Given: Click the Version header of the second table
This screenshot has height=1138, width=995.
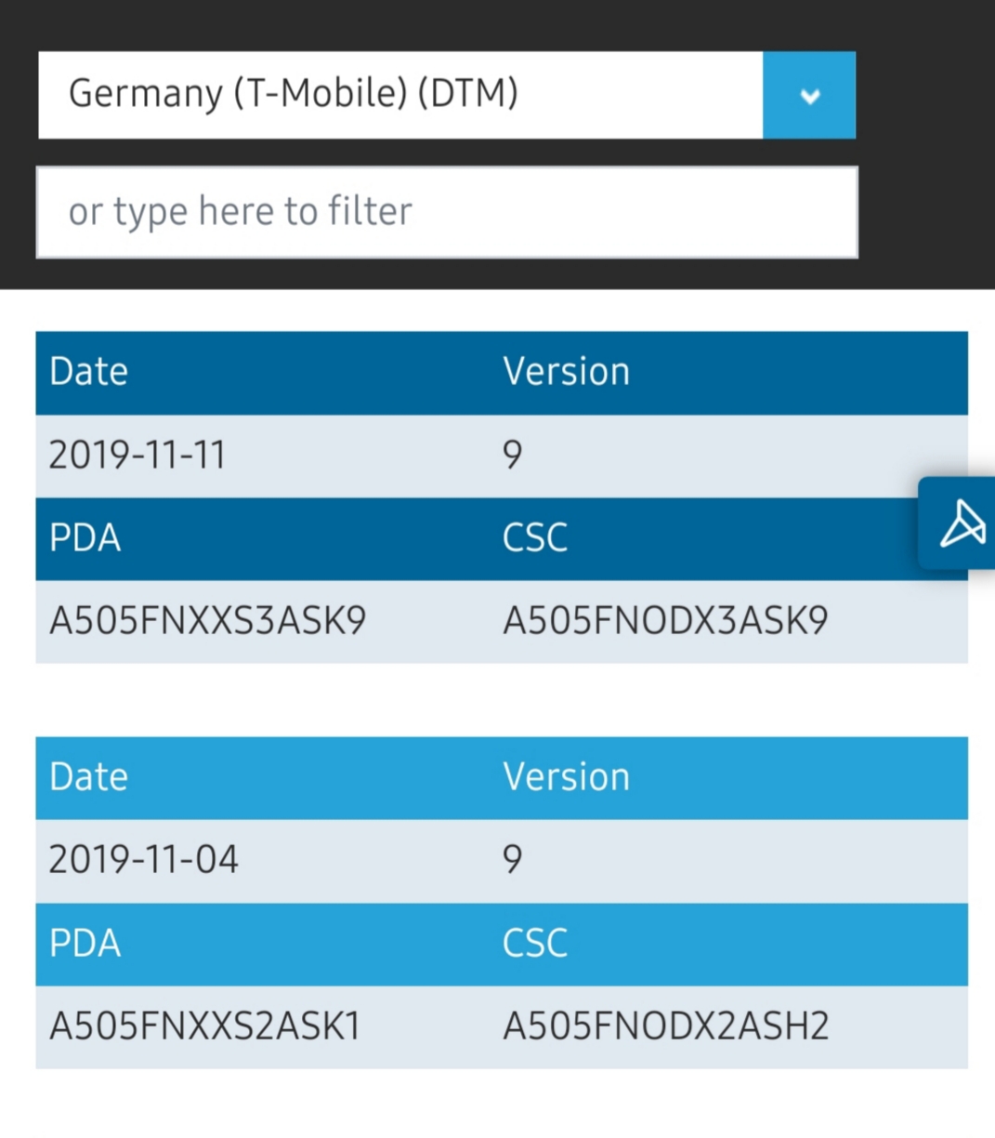Looking at the screenshot, I should coord(567,777).
